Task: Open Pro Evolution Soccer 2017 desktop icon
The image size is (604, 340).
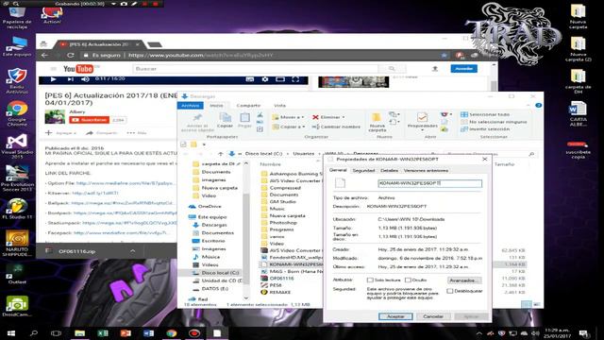Action: [17, 178]
